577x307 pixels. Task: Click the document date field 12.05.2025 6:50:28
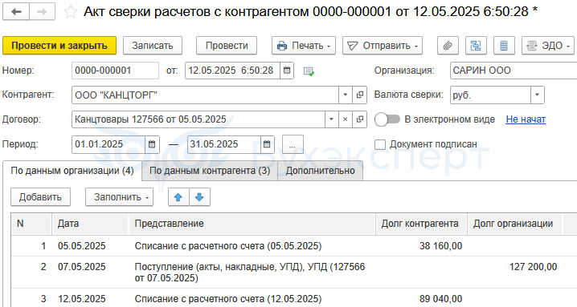(x=232, y=71)
